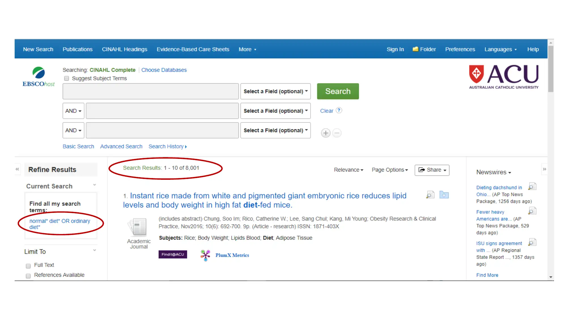
Task: Click the green Search button
Action: [338, 91]
